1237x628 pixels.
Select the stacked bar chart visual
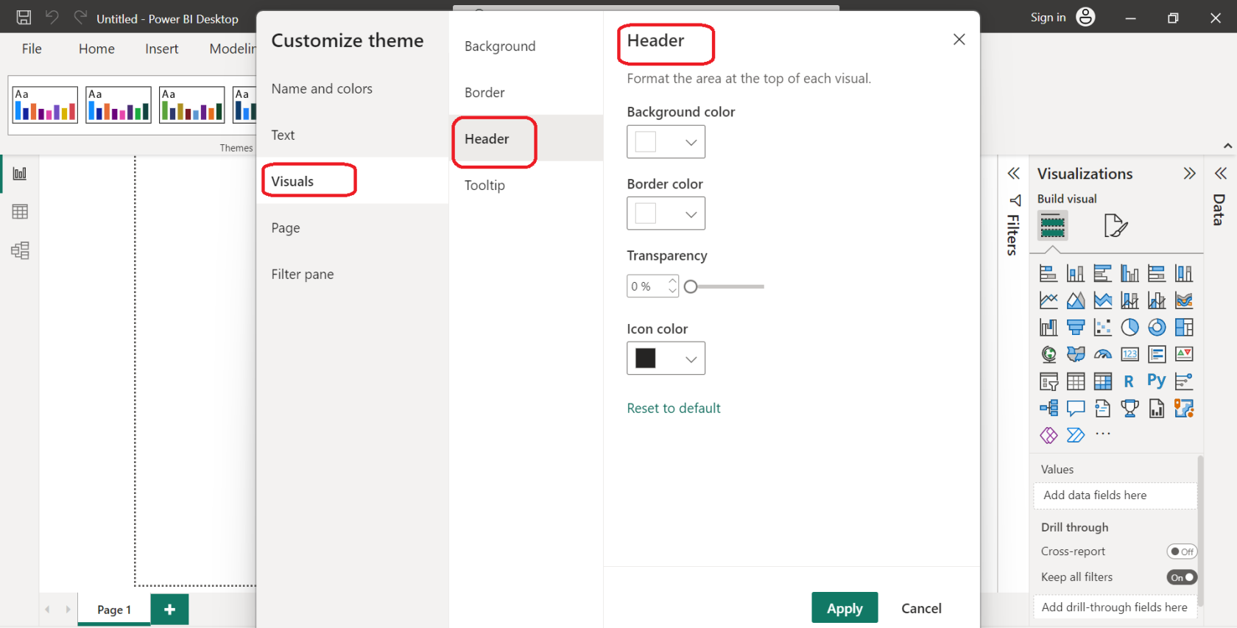click(1049, 274)
